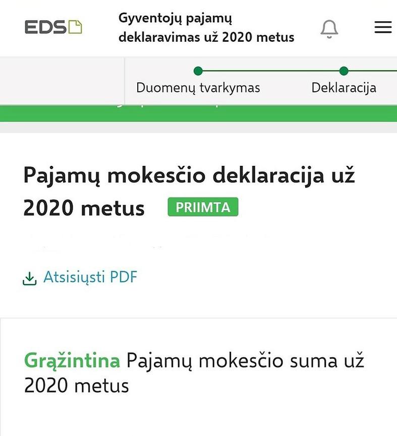Open the notifications bell
The width and height of the screenshot is (397, 436).
329,29
